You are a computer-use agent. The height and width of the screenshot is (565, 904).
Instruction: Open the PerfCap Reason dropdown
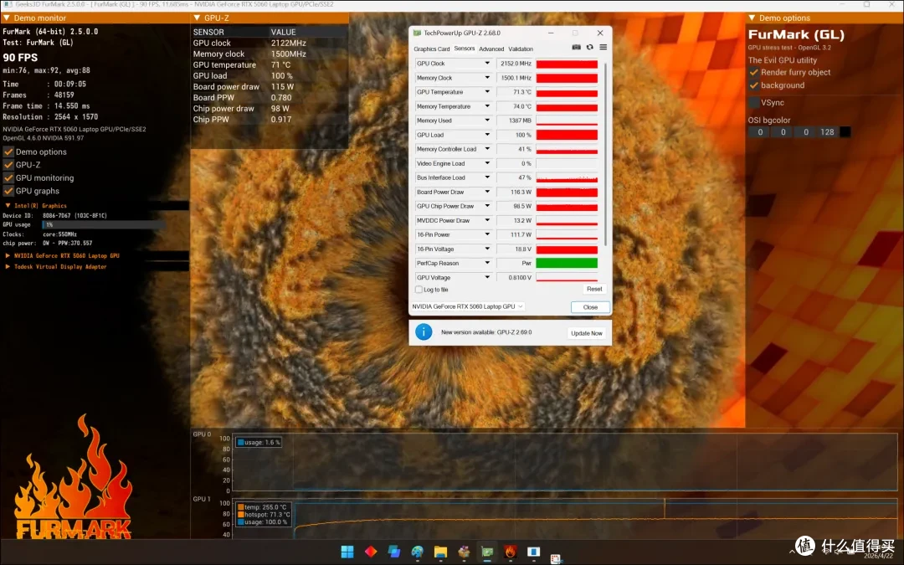pyautogui.click(x=487, y=263)
